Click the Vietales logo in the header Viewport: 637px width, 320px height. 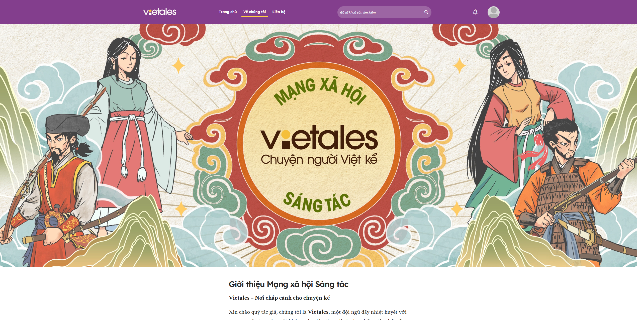(x=160, y=12)
